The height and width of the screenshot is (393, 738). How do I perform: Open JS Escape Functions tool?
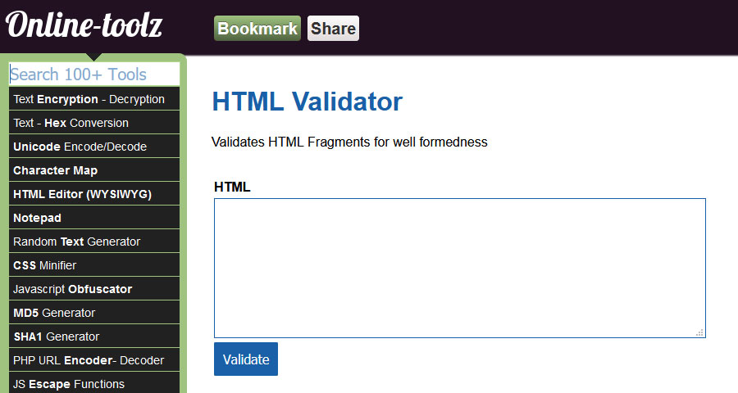tap(94, 383)
